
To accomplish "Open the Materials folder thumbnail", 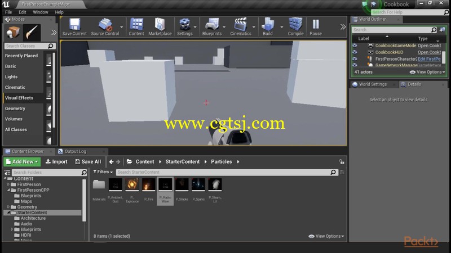I will pyautogui.click(x=99, y=184).
